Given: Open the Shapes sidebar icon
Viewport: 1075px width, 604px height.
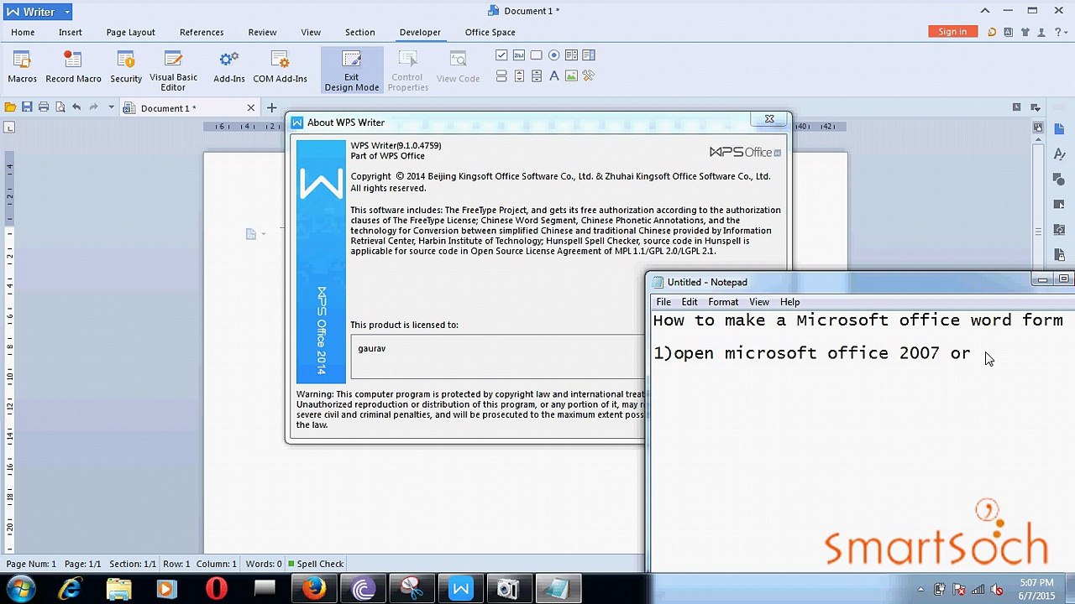Looking at the screenshot, I should pos(1059,180).
